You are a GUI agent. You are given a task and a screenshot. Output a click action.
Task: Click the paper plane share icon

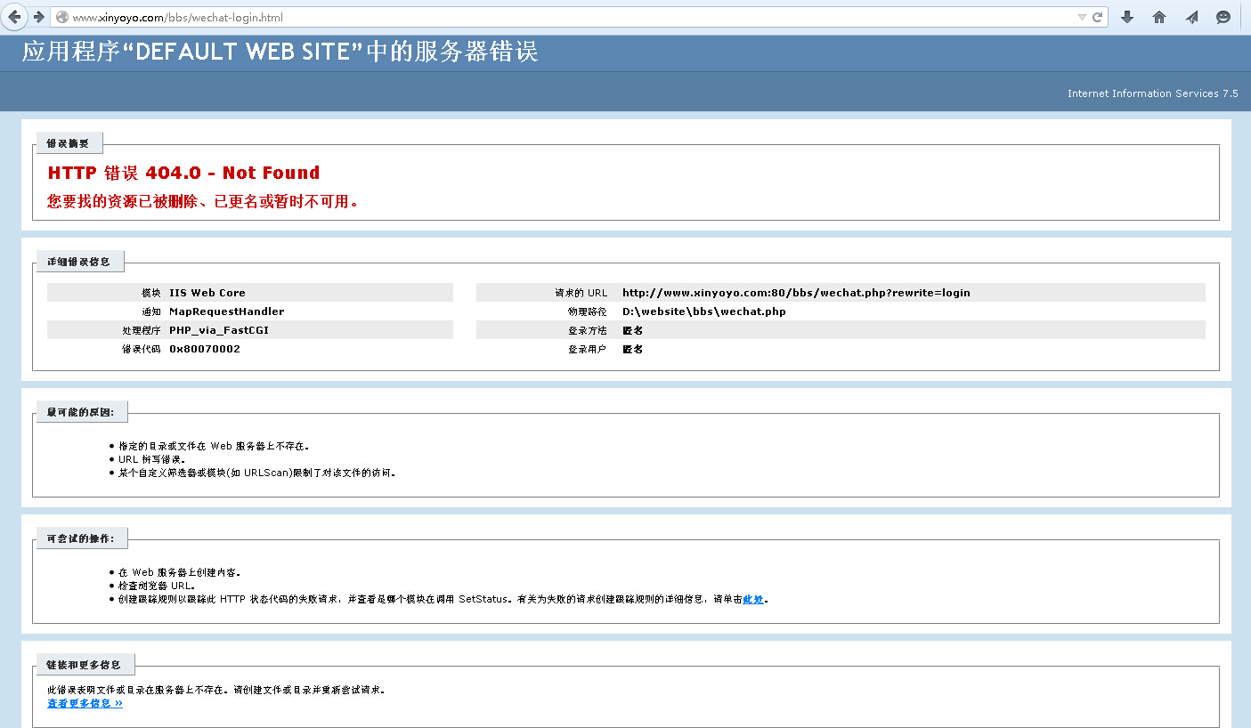click(1191, 17)
